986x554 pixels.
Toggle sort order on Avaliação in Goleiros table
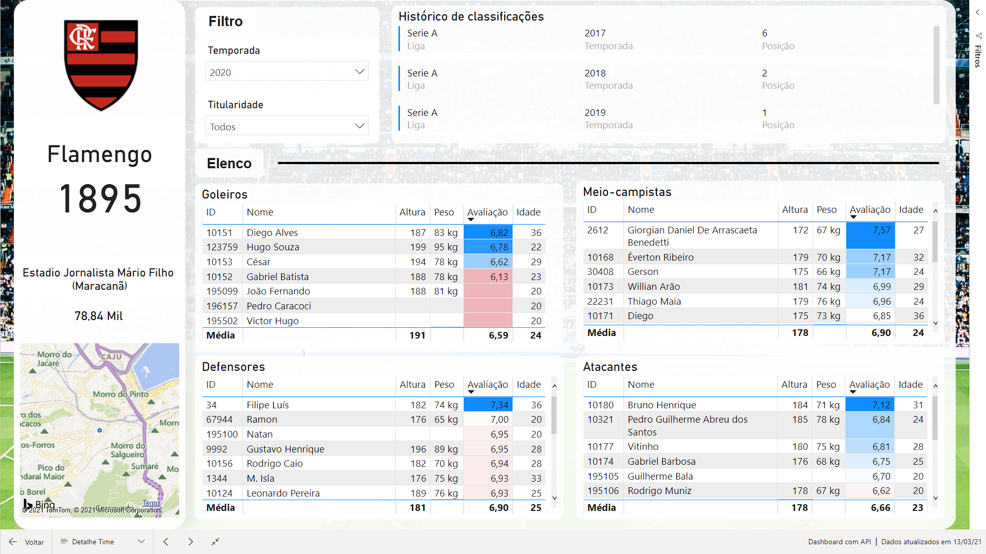pos(471,220)
